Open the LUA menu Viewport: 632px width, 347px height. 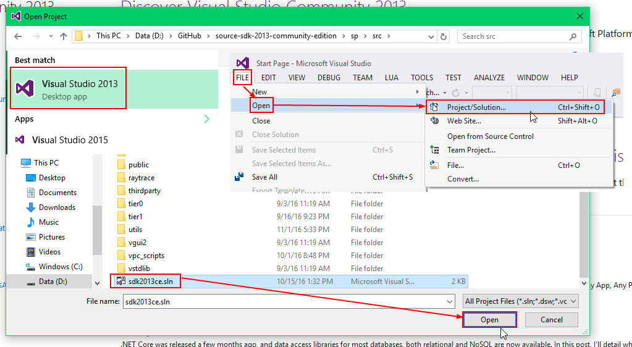[392, 77]
